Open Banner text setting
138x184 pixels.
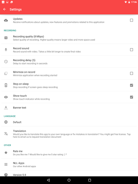69,107
